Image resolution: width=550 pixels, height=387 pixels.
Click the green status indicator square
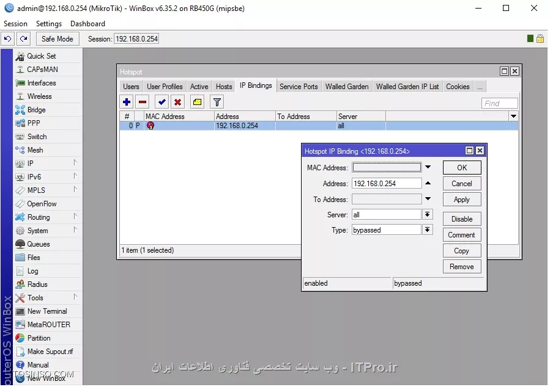point(530,38)
